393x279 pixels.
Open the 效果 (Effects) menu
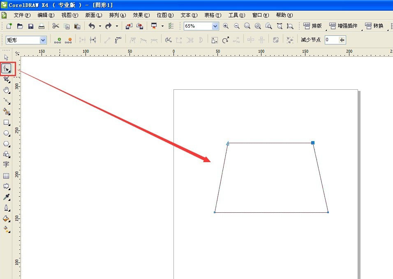pyautogui.click(x=141, y=15)
